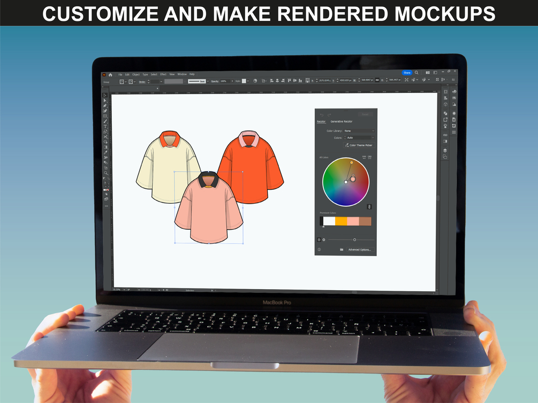Viewport: 538px width, 403px height.
Task: Click the brown prominent color swatch
Action: coord(365,221)
